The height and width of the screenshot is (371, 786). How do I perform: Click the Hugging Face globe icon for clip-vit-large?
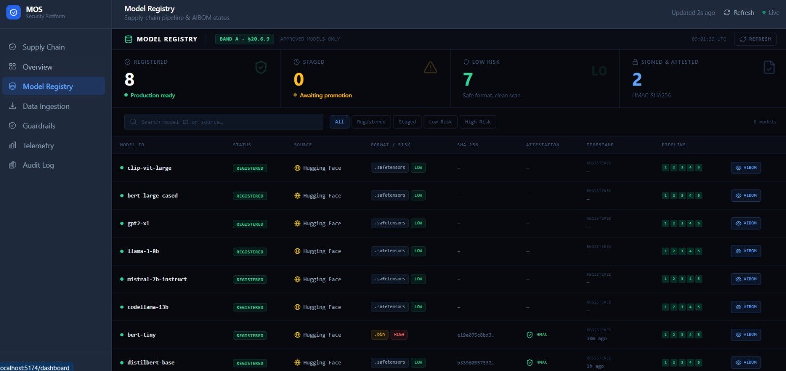coord(297,168)
